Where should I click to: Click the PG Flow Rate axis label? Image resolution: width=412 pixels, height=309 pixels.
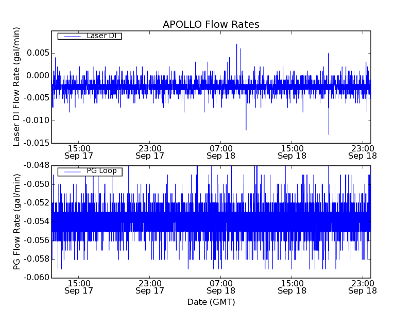16,222
